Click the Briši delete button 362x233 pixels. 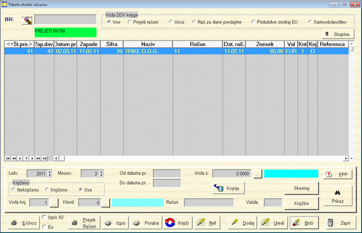click(304, 223)
